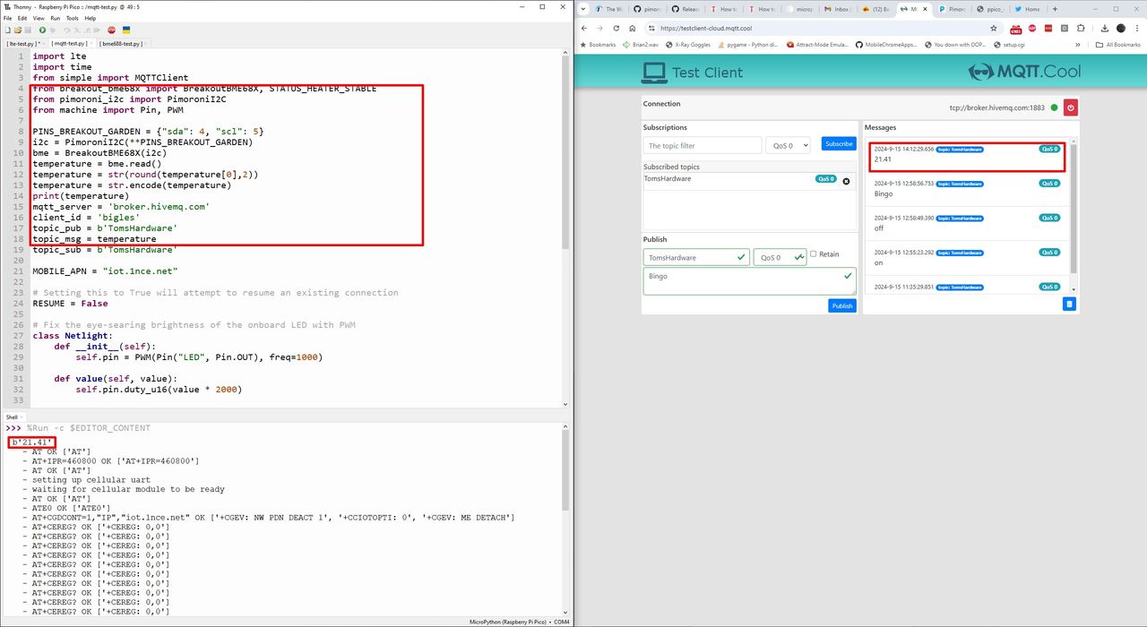
Task: Disconnect from broker using red power button
Action: [1070, 107]
